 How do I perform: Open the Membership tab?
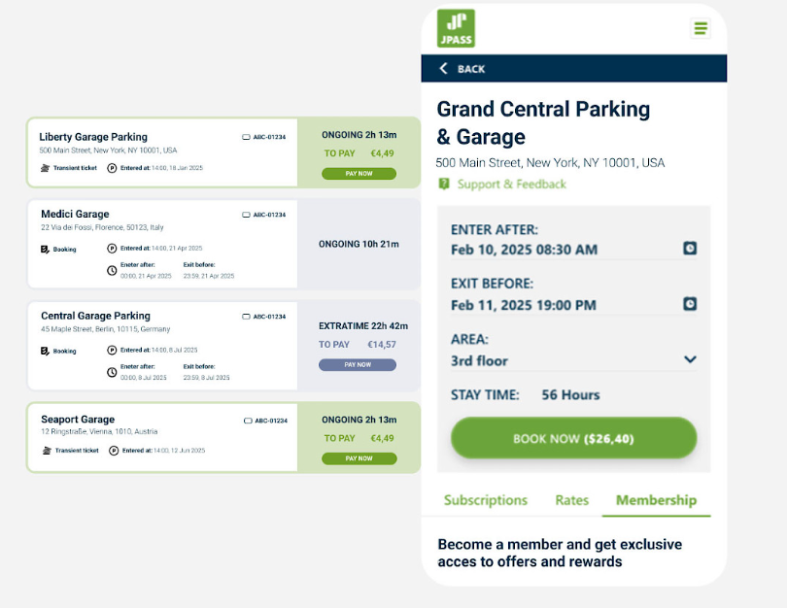656,500
